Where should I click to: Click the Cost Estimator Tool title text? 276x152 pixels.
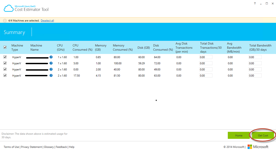pyautogui.click(x=32, y=9)
